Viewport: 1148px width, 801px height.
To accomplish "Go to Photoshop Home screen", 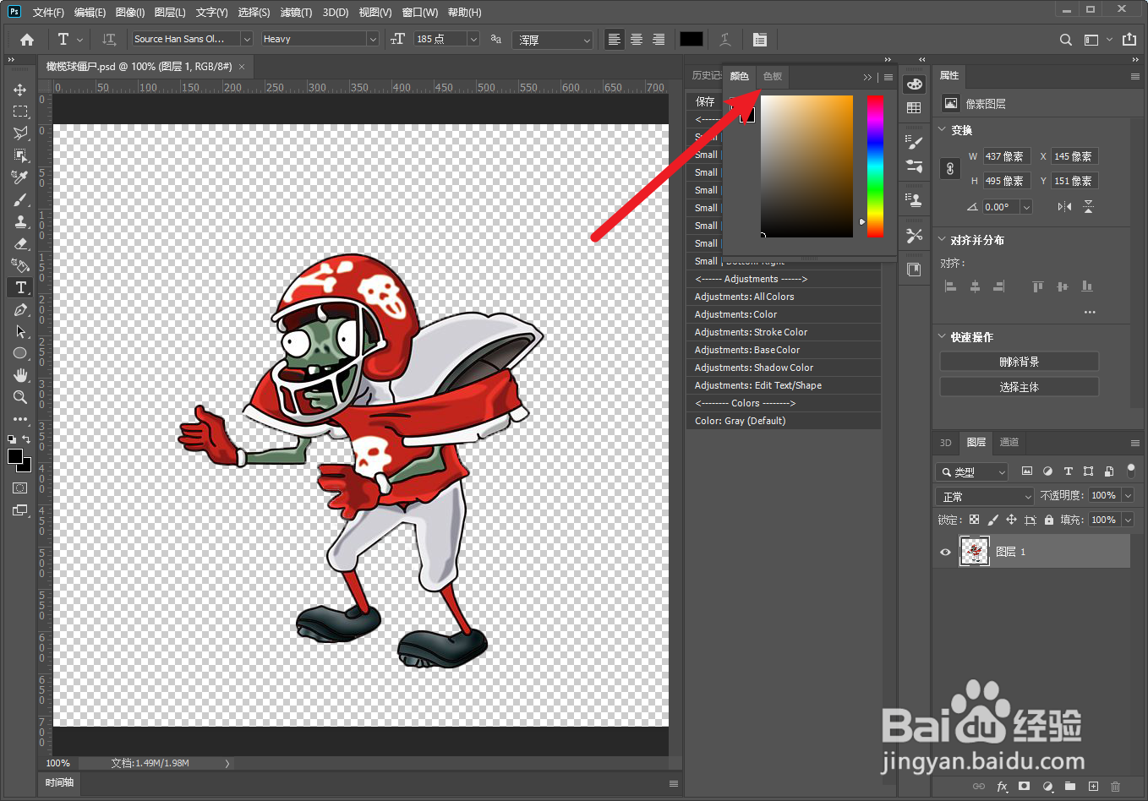I will (27, 40).
